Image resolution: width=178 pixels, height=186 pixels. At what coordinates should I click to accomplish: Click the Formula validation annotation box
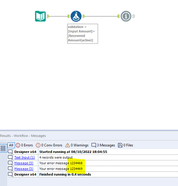click(x=83, y=33)
